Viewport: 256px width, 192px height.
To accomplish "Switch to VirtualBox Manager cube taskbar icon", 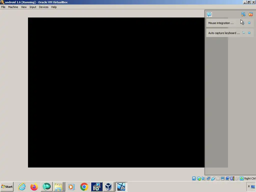I will pyautogui.click(x=109, y=187).
